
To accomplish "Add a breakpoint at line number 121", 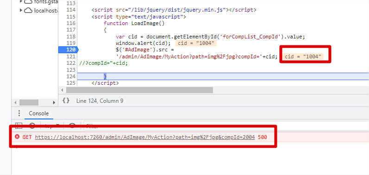I will coord(71,56).
